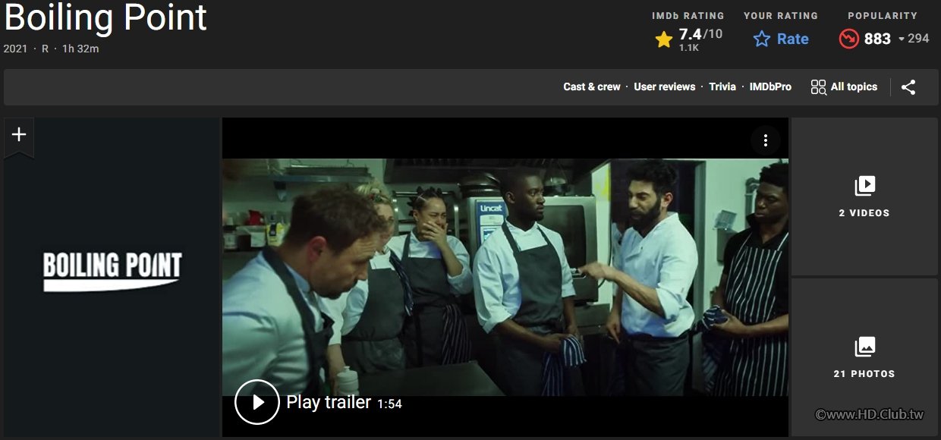The width and height of the screenshot is (941, 440).
Task: Open the three-dot video options menu
Action: point(766,140)
